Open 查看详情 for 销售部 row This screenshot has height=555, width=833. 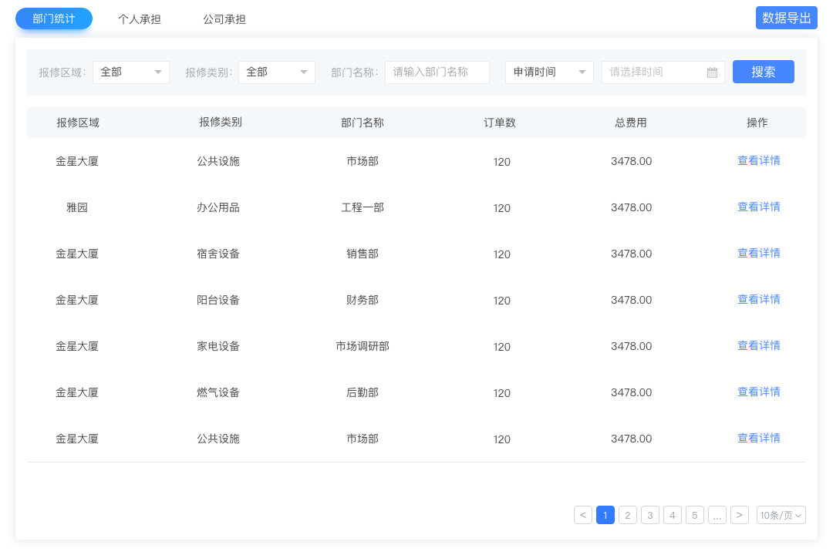(759, 254)
